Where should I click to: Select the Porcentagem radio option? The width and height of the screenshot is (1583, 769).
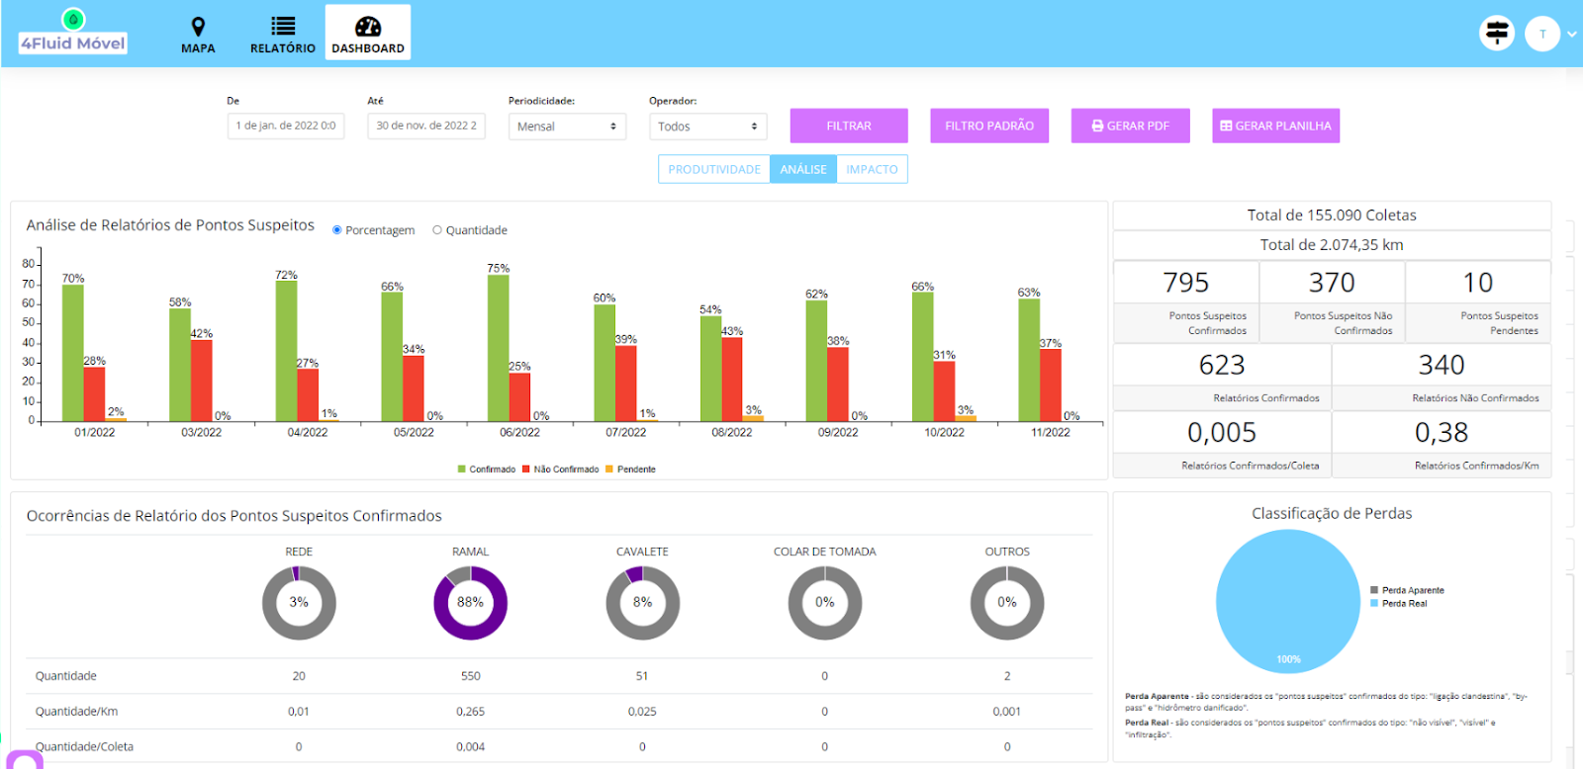coord(337,230)
